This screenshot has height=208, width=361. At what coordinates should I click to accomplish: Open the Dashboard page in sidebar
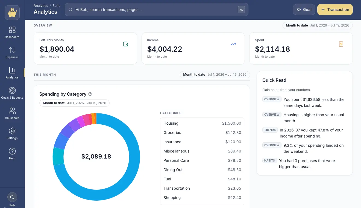point(12,32)
